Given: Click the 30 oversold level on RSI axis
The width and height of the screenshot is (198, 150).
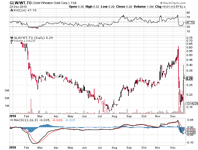Looking at the screenshot, I should click(188, 27).
